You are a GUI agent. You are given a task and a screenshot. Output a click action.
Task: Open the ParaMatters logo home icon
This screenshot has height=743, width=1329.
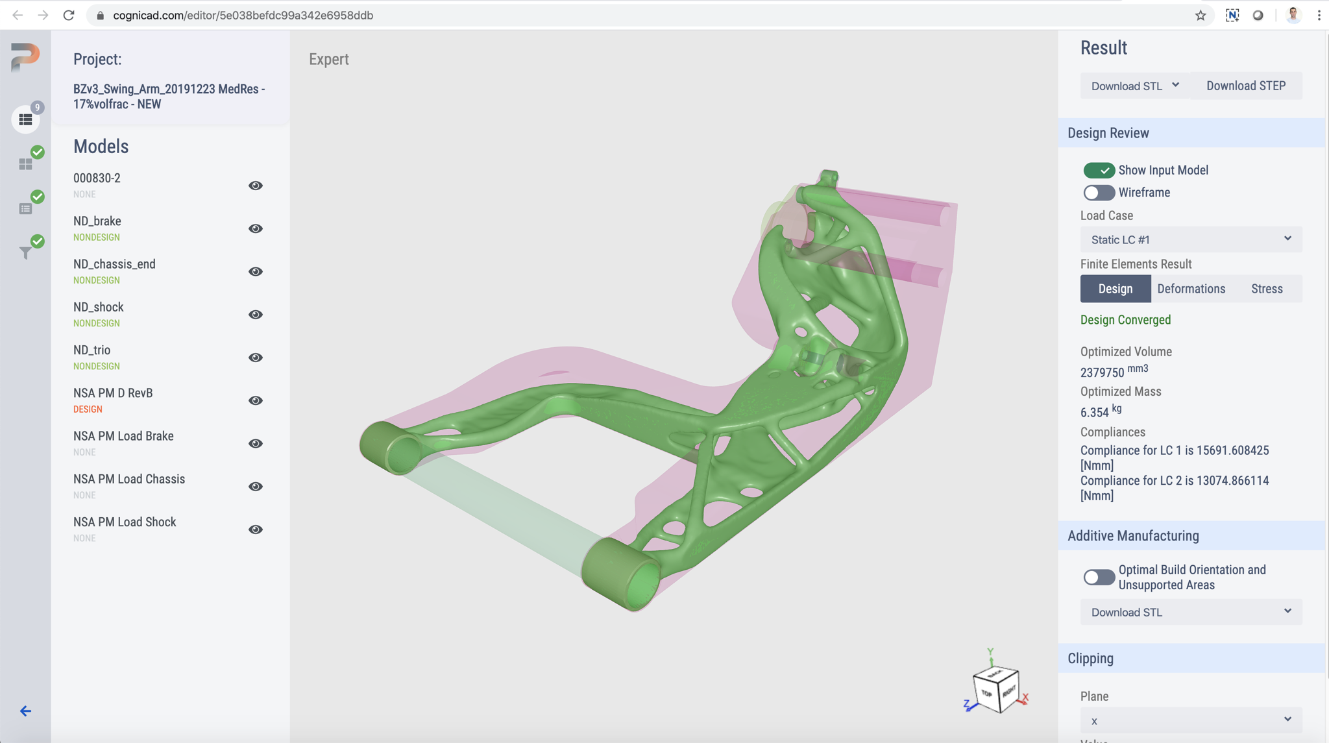tap(25, 57)
